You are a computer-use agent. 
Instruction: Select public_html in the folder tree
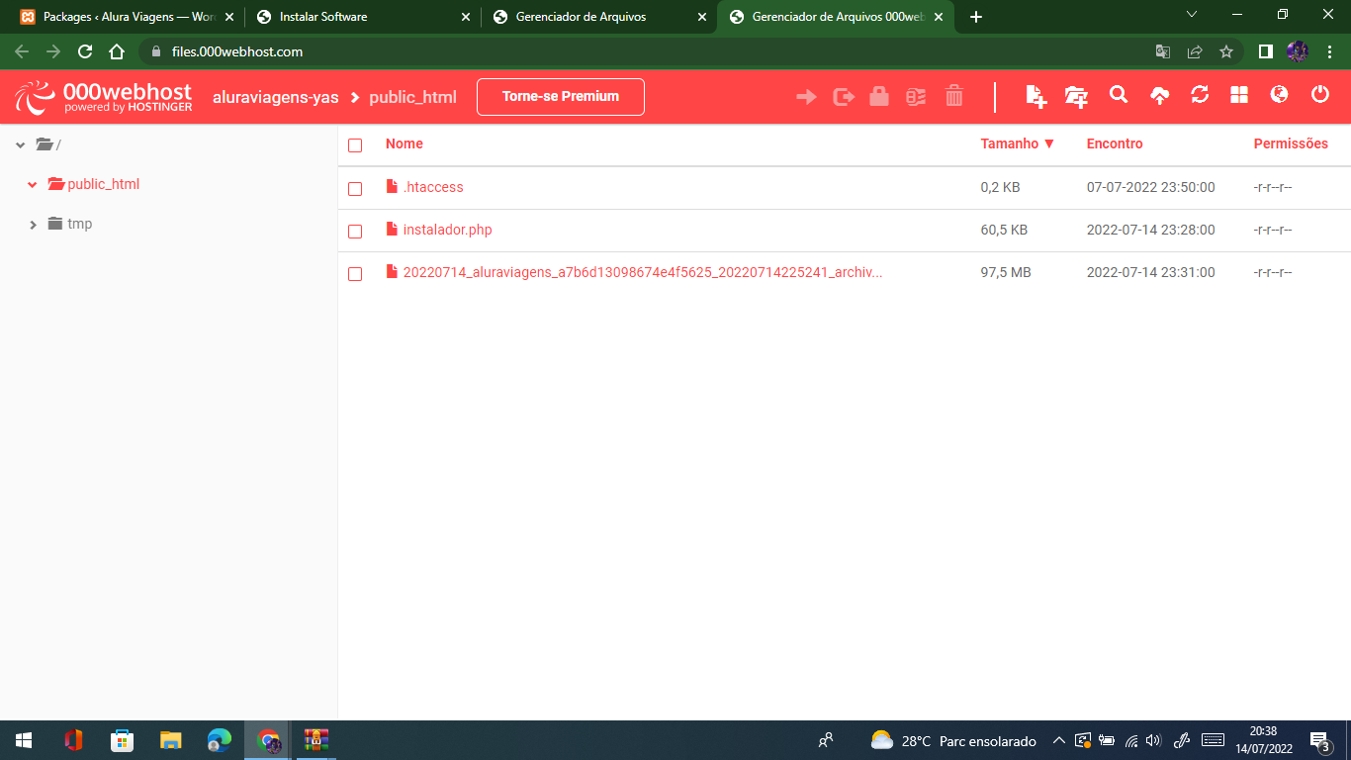pyautogui.click(x=104, y=184)
